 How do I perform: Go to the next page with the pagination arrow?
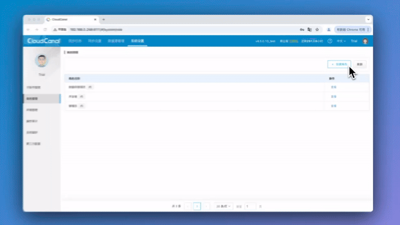[206, 206]
